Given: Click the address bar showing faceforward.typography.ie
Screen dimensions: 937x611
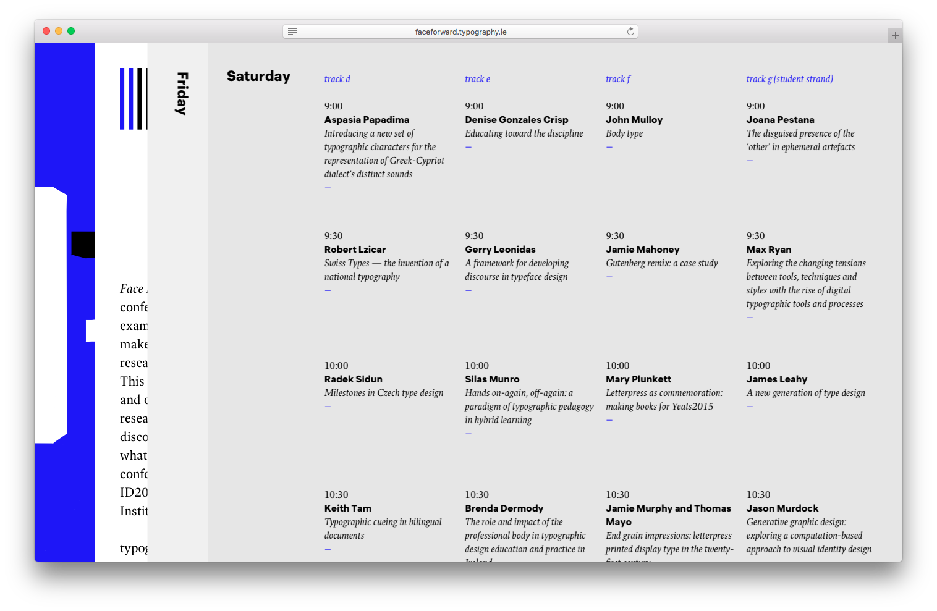Looking at the screenshot, I should point(460,32).
